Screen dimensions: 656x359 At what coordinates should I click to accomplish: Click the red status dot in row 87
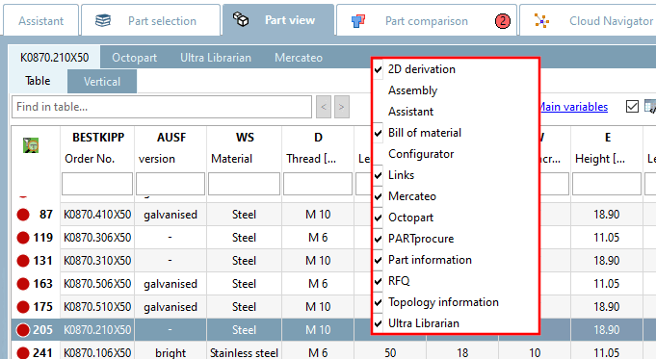[x=23, y=215]
